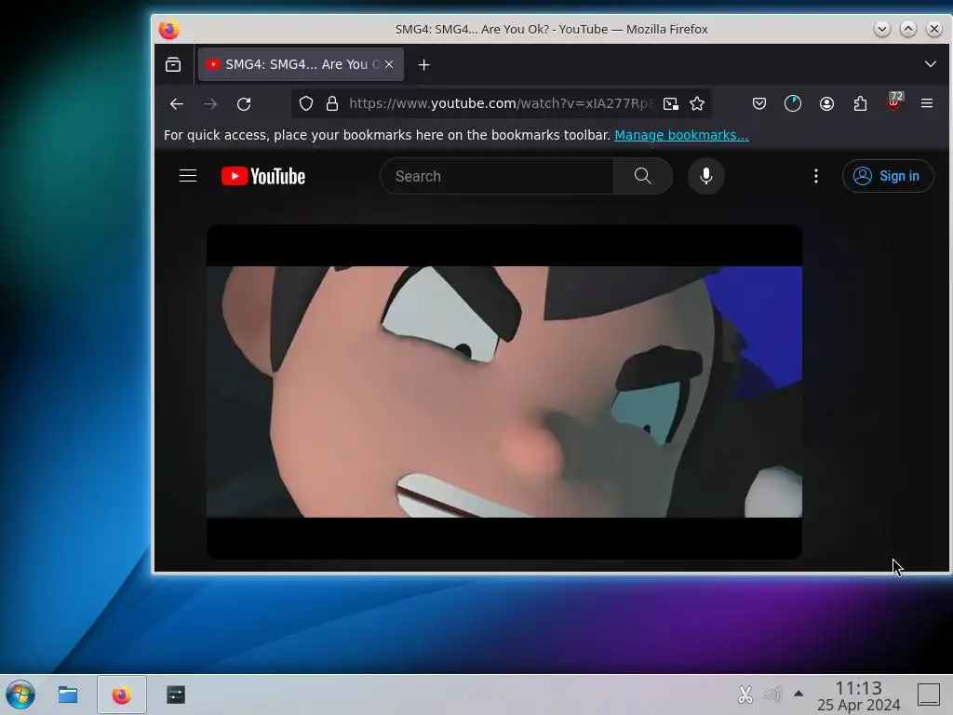Go to YouTube home via logo
This screenshot has height=715, width=953.
click(263, 176)
